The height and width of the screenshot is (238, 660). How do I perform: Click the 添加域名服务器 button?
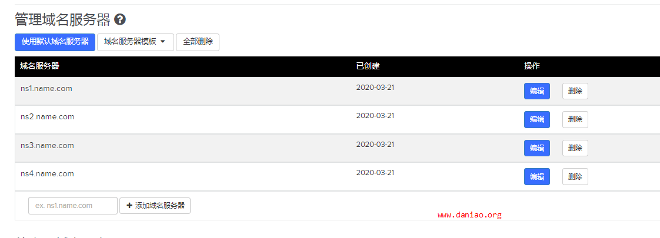155,206
